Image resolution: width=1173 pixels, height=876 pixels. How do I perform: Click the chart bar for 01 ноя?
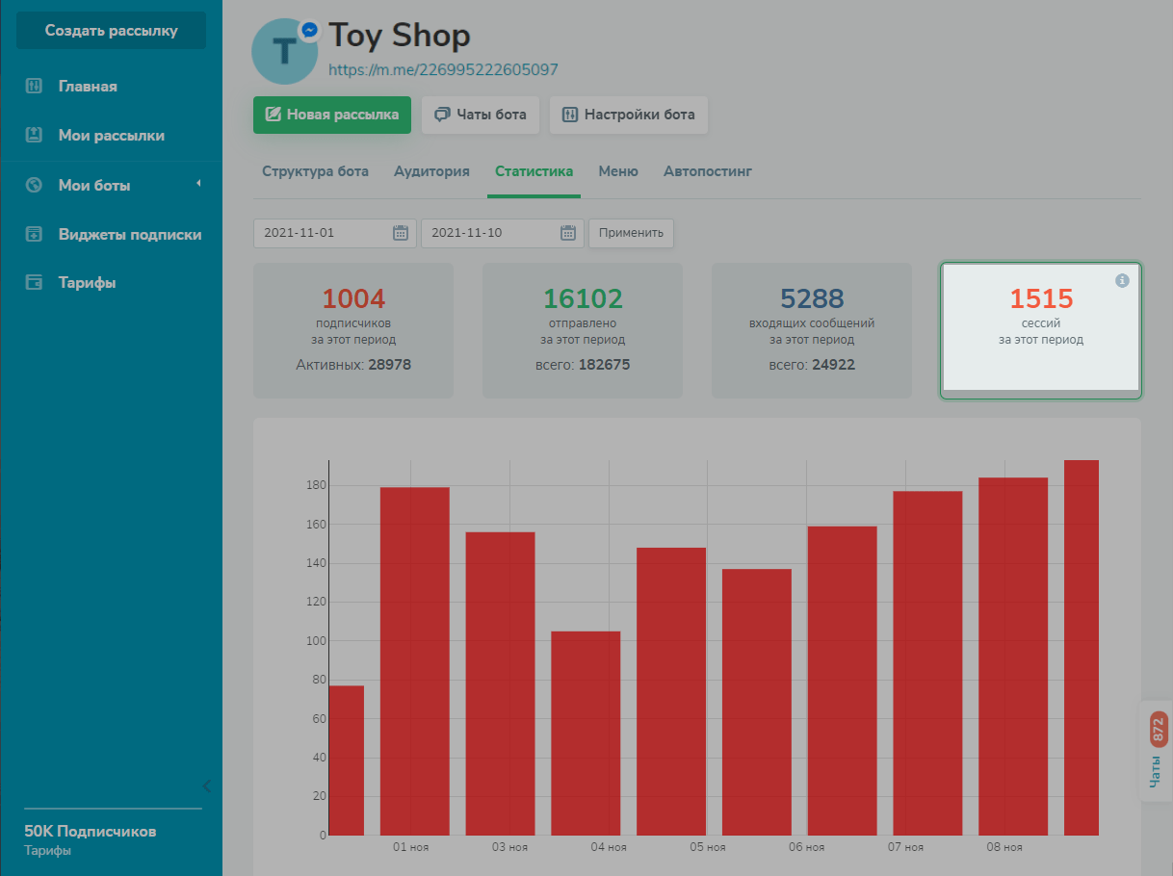tap(415, 661)
